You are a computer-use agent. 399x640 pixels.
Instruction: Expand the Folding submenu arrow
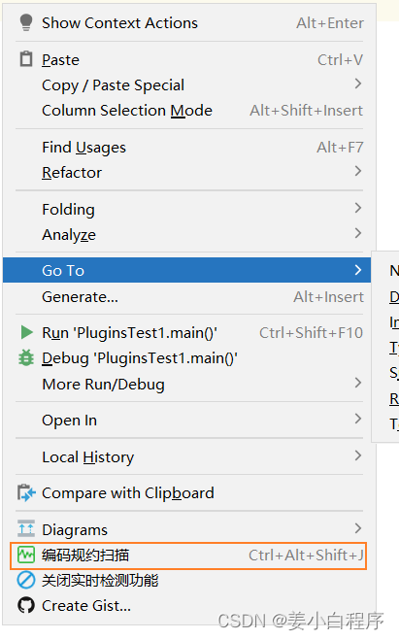click(358, 208)
